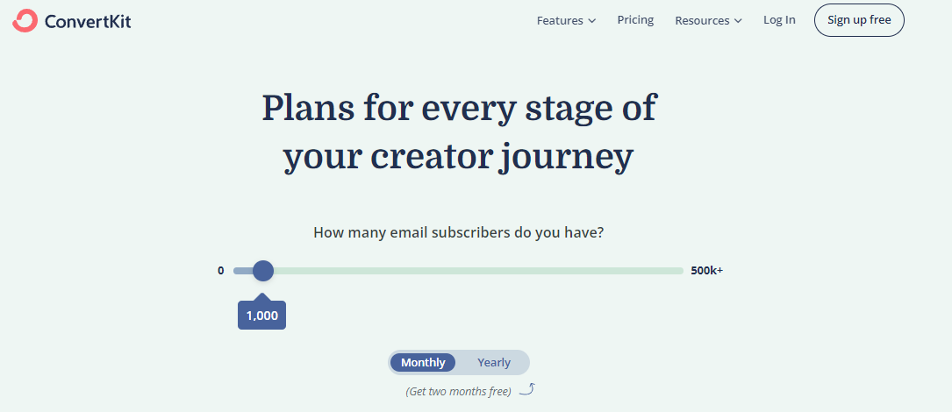Select the Monthly billing option
This screenshot has height=412, width=952.
point(423,362)
